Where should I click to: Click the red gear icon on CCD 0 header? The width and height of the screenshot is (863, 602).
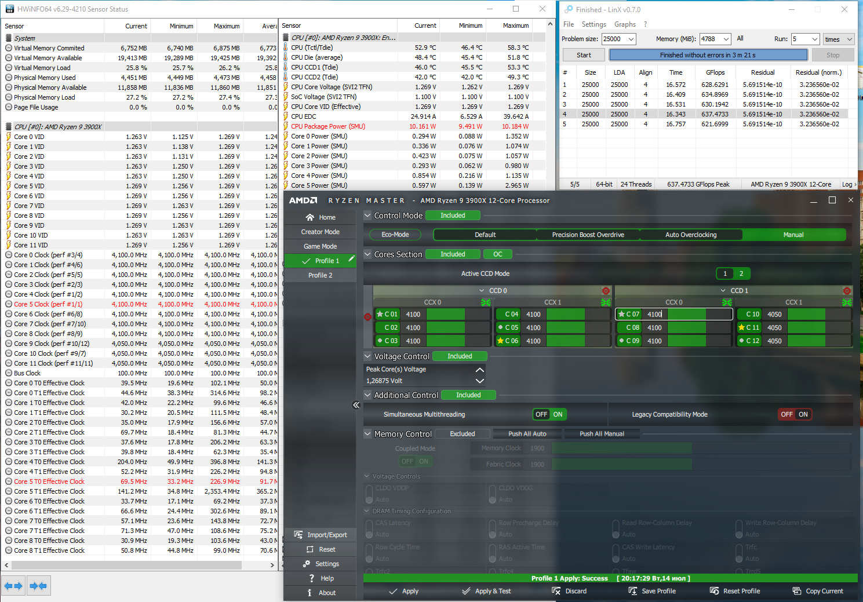coord(606,290)
